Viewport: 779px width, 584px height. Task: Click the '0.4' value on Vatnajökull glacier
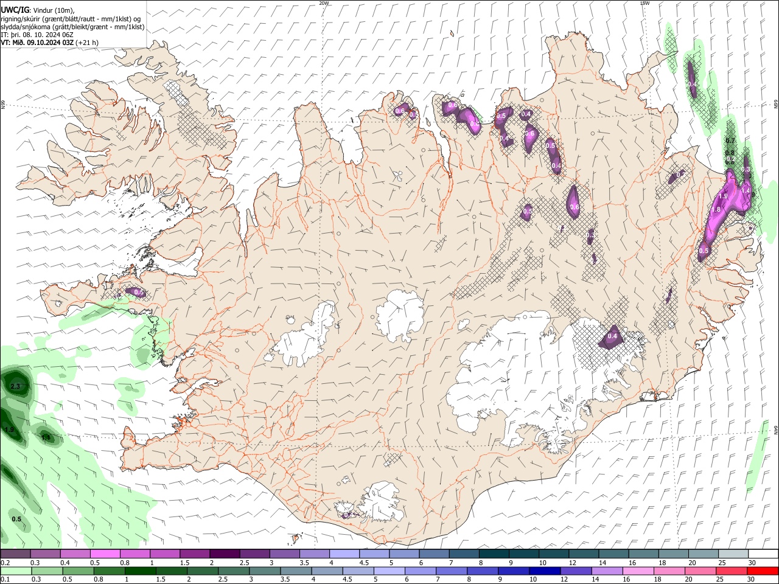[x=612, y=336]
